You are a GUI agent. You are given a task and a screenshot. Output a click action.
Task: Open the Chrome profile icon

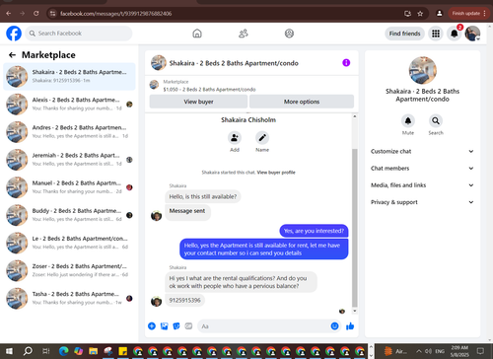[x=439, y=14]
